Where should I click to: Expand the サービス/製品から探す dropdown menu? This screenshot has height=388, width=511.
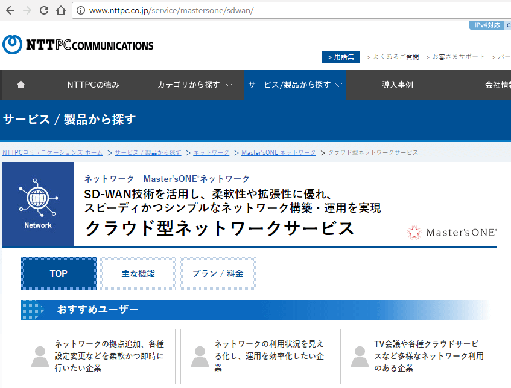[x=295, y=85]
